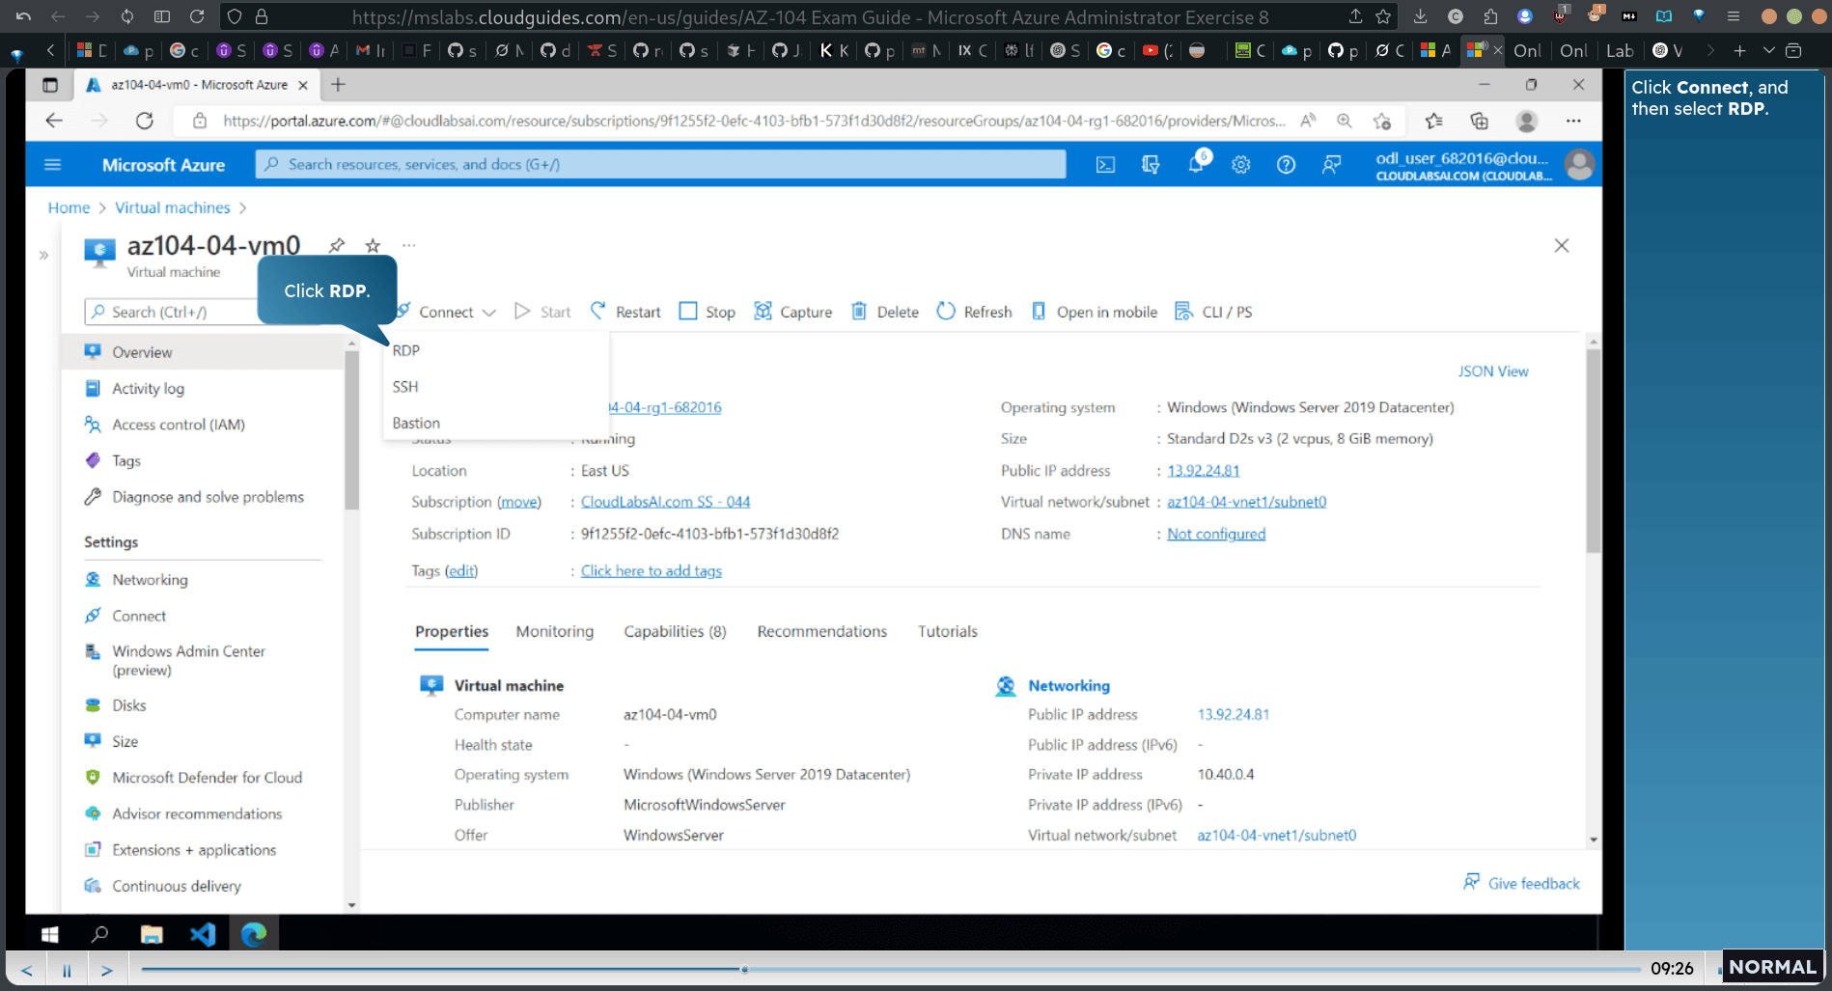The height and width of the screenshot is (991, 1832).
Task: Restart the virtual machine
Action: [625, 312]
